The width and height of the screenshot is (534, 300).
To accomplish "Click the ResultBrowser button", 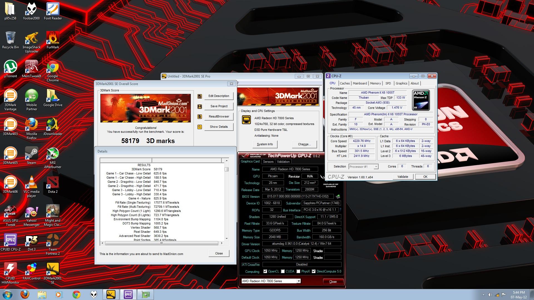I will pyautogui.click(x=219, y=117).
